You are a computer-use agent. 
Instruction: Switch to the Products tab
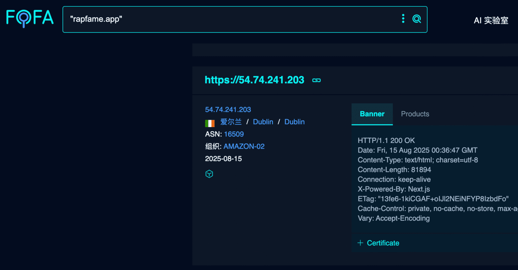[x=415, y=114]
